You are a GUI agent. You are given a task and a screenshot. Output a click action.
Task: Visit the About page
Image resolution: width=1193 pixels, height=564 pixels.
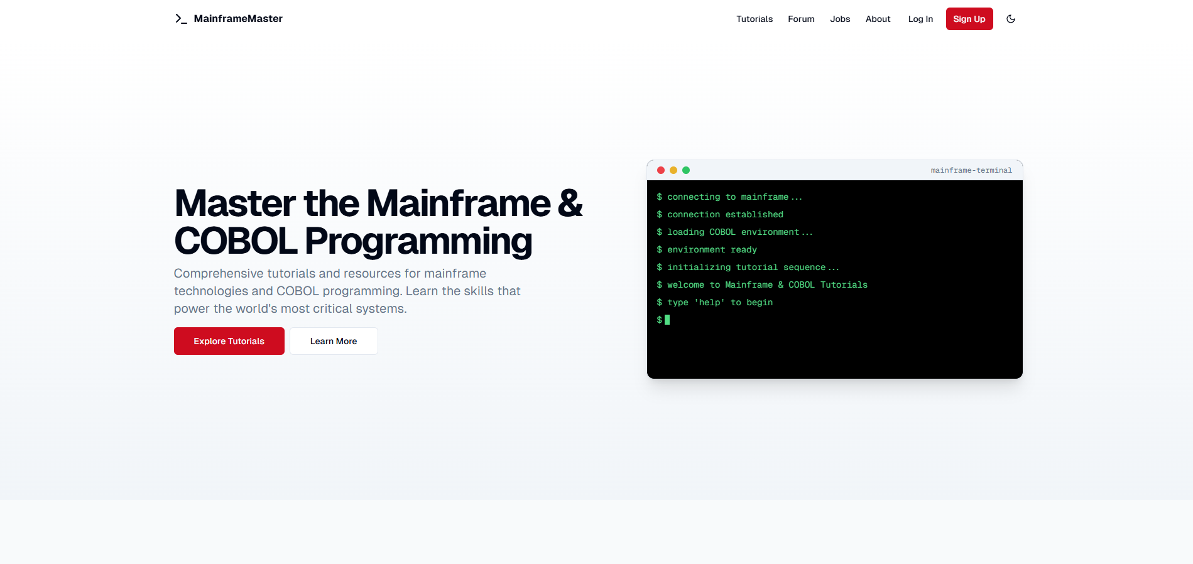[x=878, y=19]
